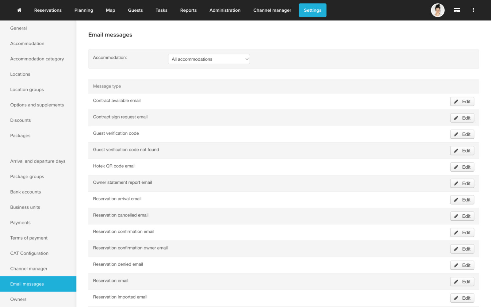Switch to the Channel manager top tab
The width and height of the screenshot is (491, 307).
click(x=272, y=10)
